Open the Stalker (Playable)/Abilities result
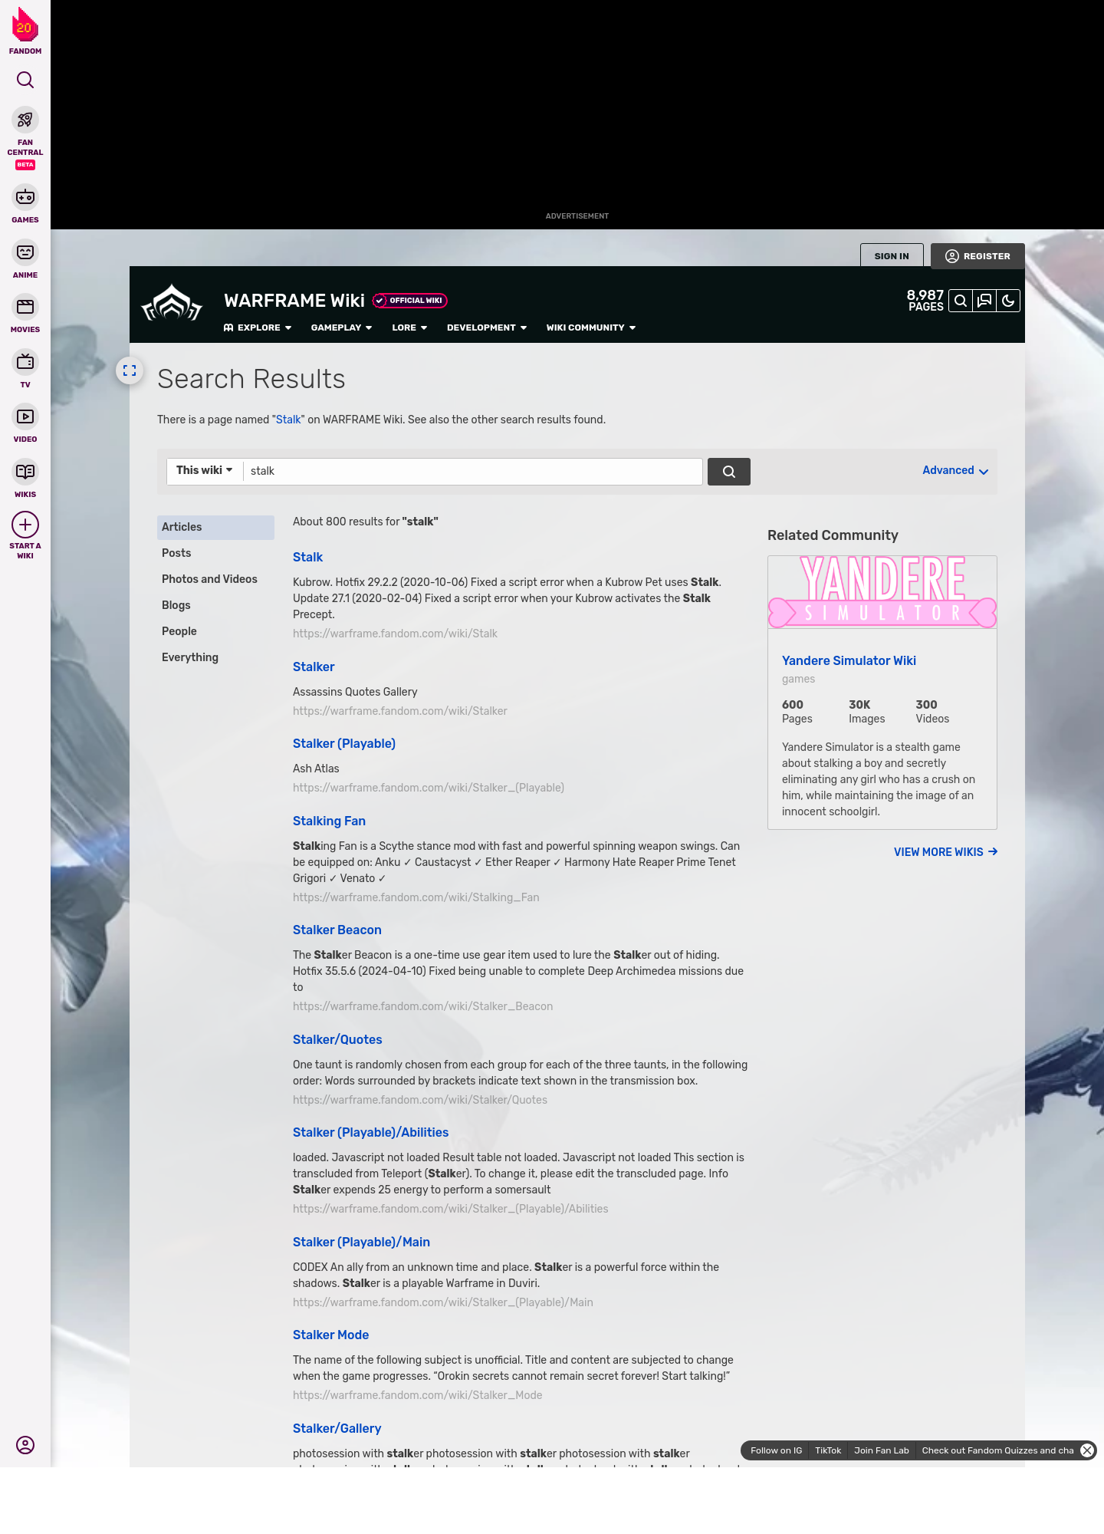This screenshot has width=1104, height=1534. (x=371, y=1132)
